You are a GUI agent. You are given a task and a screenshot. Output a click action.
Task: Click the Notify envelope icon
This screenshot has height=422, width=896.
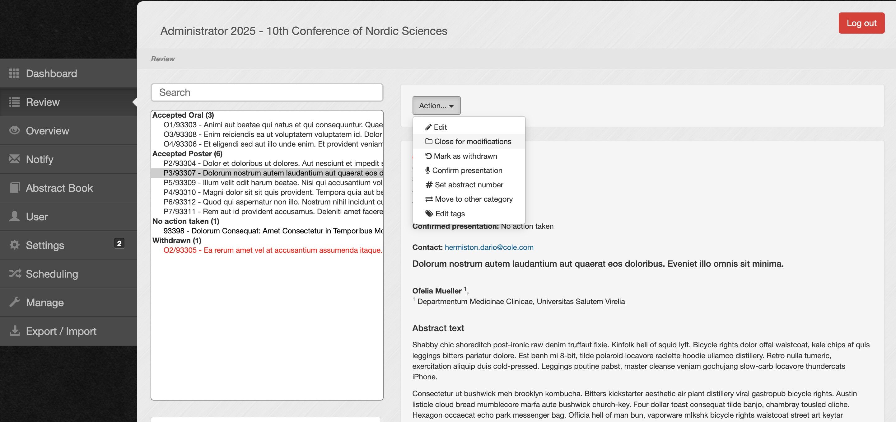coord(14,159)
